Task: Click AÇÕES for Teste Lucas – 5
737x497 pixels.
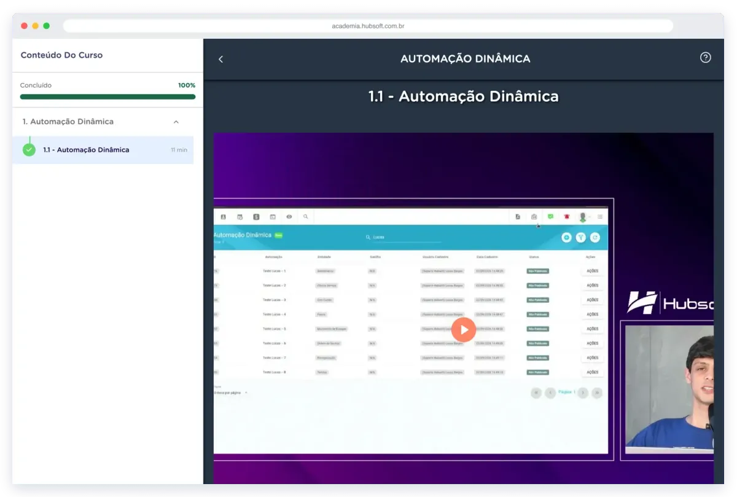Action: pos(593,329)
